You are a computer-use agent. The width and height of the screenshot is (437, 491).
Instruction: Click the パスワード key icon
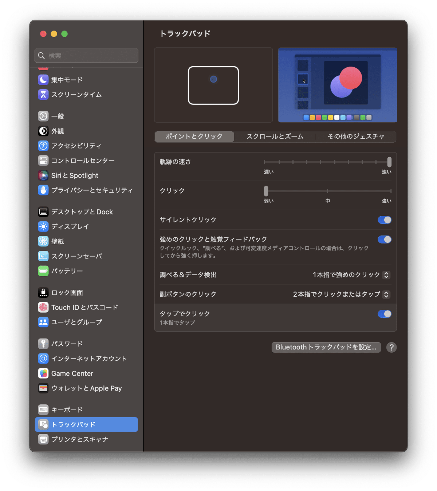click(43, 344)
